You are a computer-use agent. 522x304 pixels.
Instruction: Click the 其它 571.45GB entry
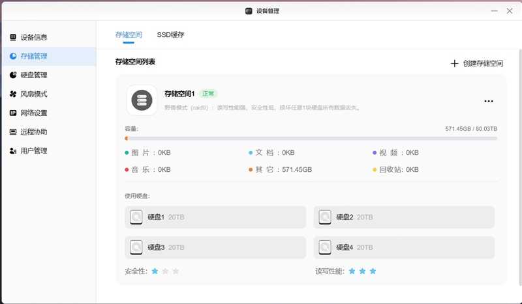pyautogui.click(x=281, y=170)
